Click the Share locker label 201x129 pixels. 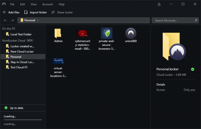[x=65, y=12]
